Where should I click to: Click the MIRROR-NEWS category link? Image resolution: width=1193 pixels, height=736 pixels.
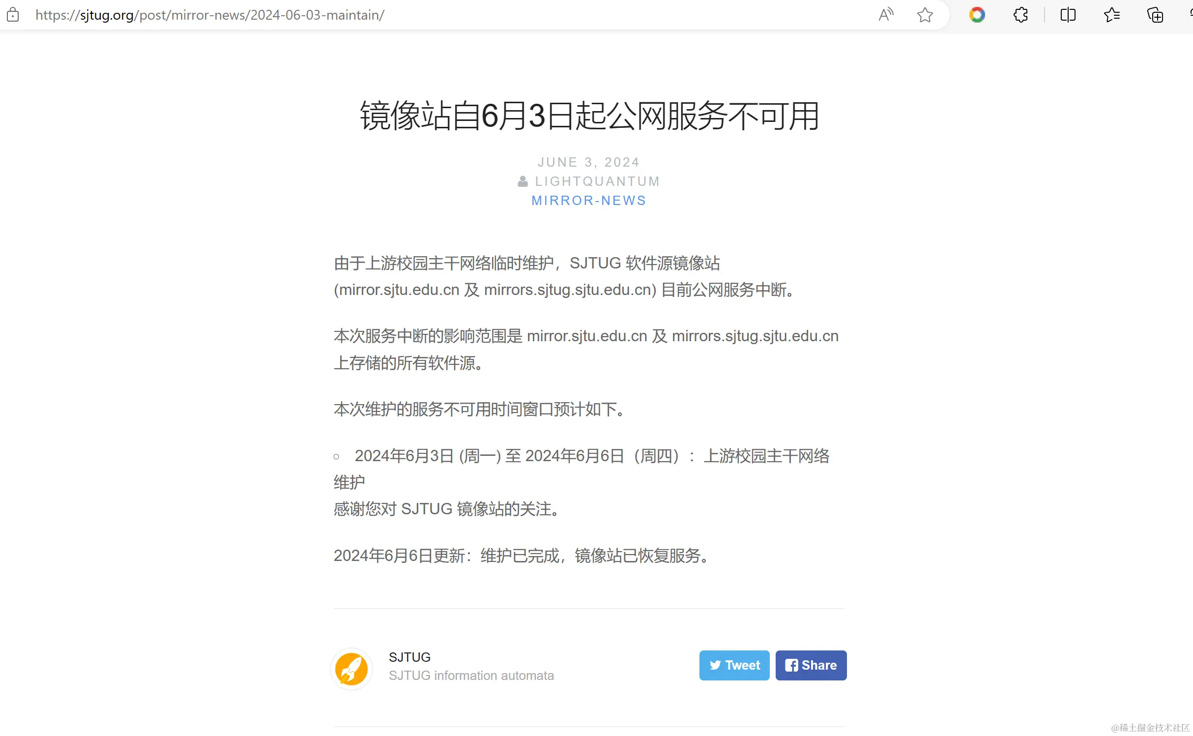pos(588,201)
